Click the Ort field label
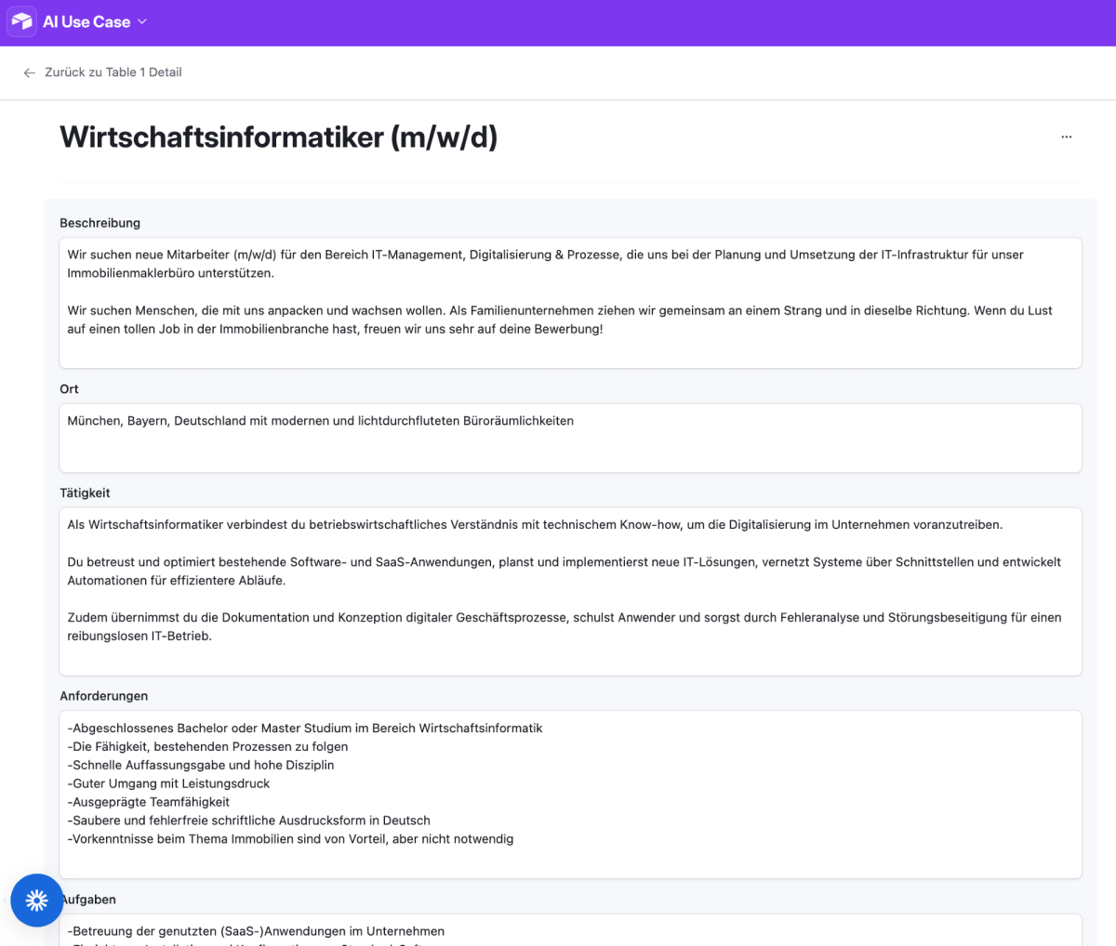The image size is (1116, 946). [69, 389]
